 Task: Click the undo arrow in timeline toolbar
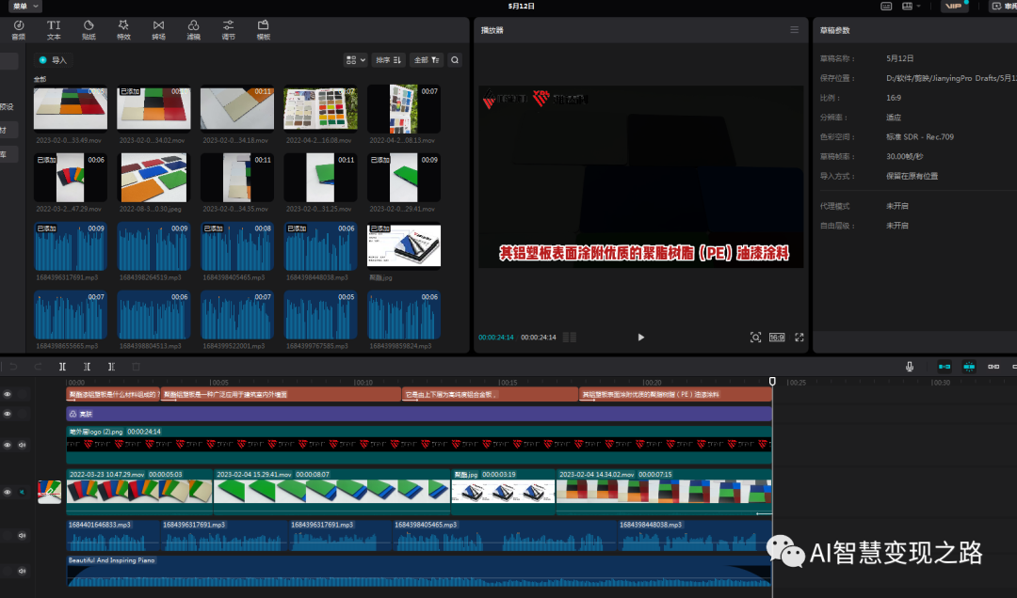coord(13,367)
